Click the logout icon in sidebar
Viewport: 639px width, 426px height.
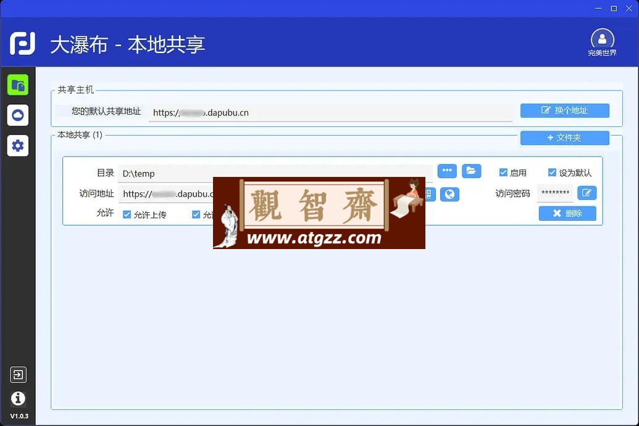[19, 374]
